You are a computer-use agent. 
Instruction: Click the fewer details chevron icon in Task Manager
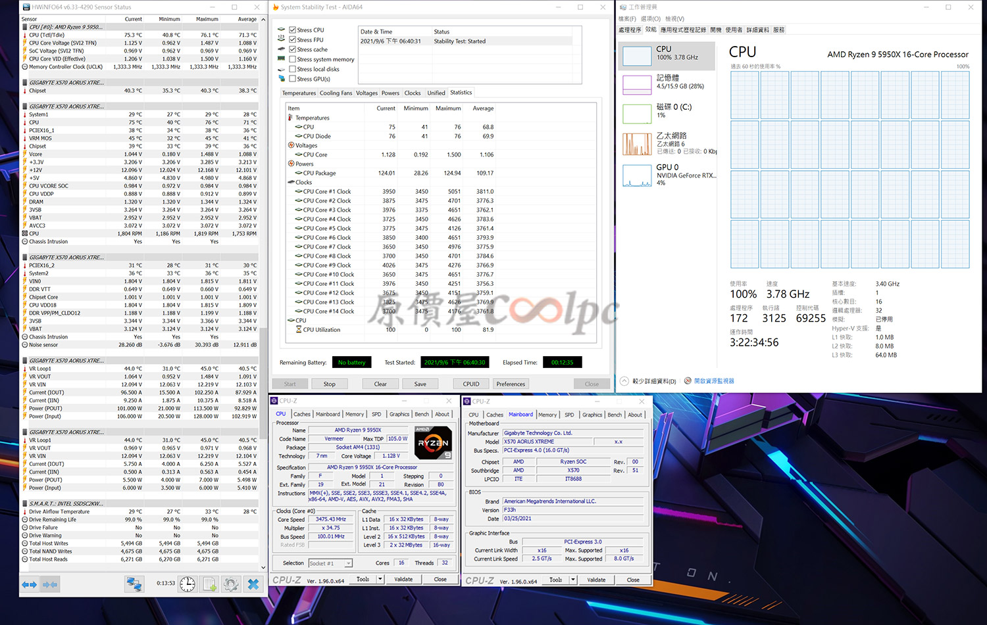point(624,381)
